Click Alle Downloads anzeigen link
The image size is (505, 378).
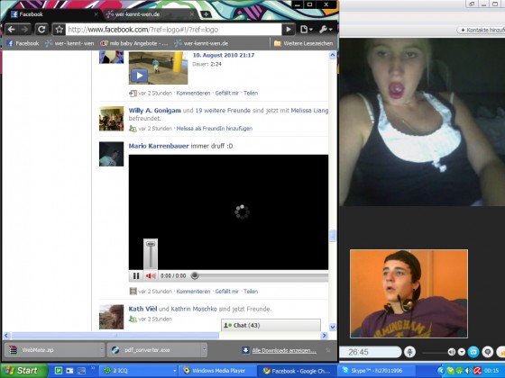point(284,350)
